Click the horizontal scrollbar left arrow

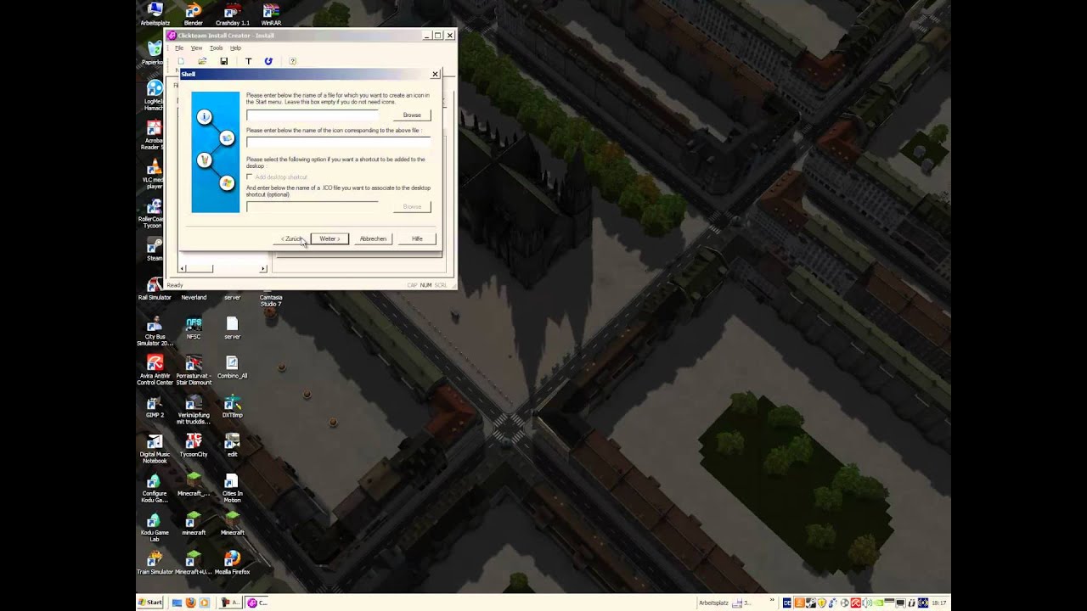tap(181, 268)
